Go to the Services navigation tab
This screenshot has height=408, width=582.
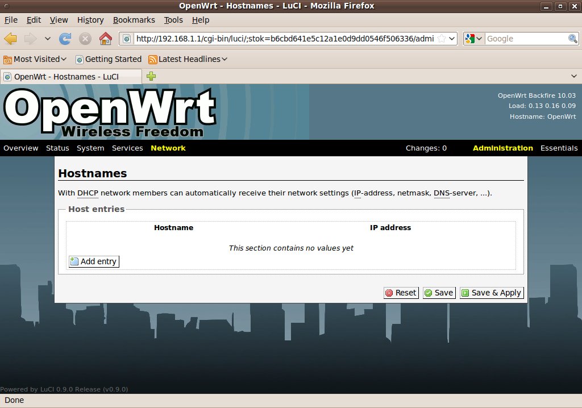tap(127, 148)
